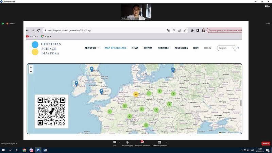
Task: Click the green cluster 8 near Warszawa
Action: pos(173,94)
